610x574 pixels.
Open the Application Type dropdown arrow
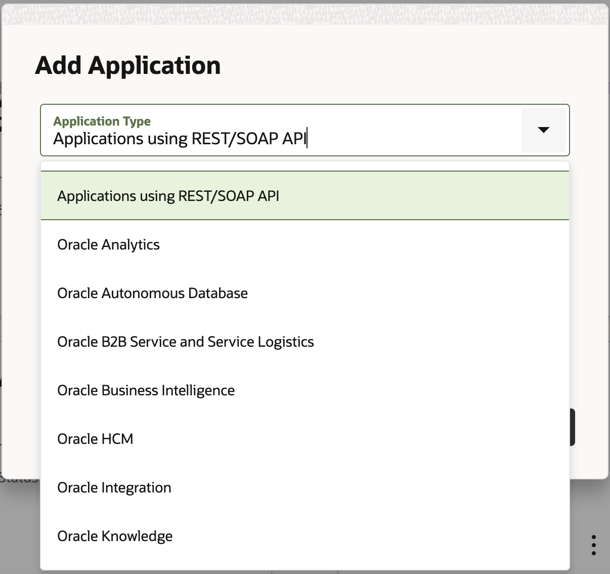click(543, 130)
